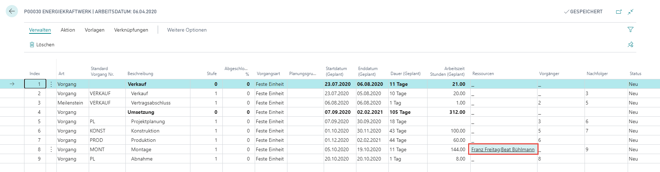Click the 105 Tage duration cell
This screenshot has width=660, height=172.
pyautogui.click(x=408, y=112)
